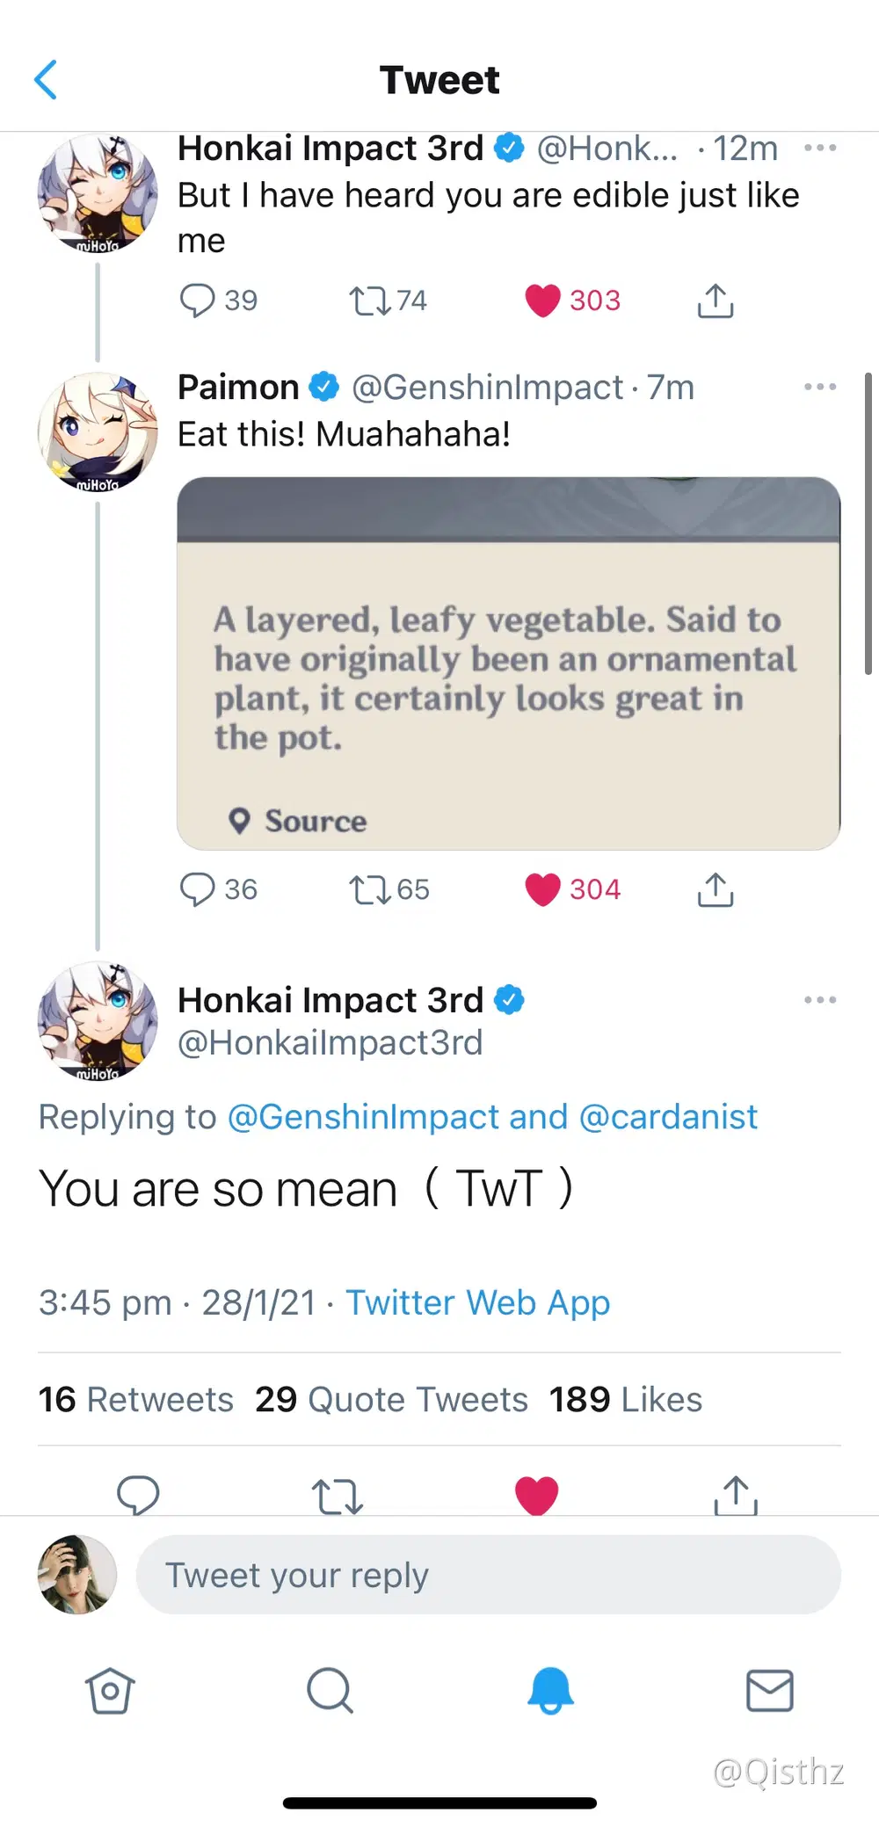Screen dimensions: 879x1827
Task: Open Direct Messages envelope icon
Action: [769, 1690]
